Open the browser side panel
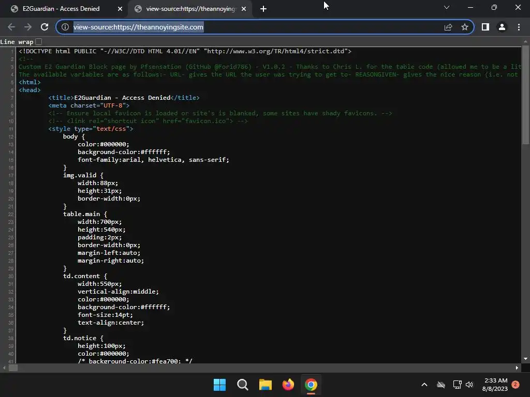The height and width of the screenshot is (397, 530). 485,27
